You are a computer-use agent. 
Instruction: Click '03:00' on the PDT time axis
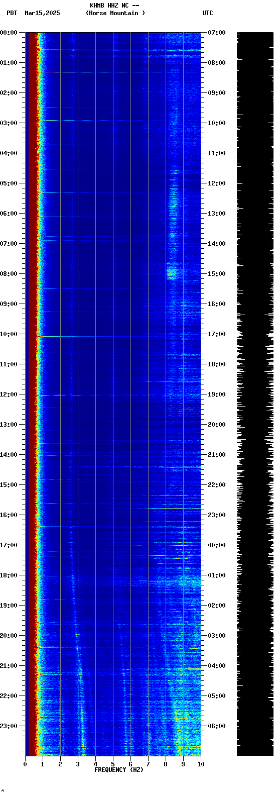[9, 123]
